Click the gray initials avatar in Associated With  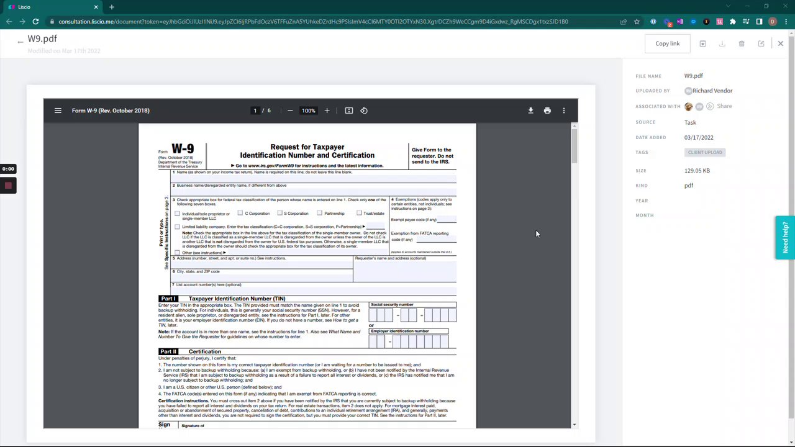(x=699, y=106)
